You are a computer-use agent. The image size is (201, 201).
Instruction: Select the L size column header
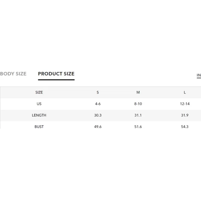(x=185, y=92)
